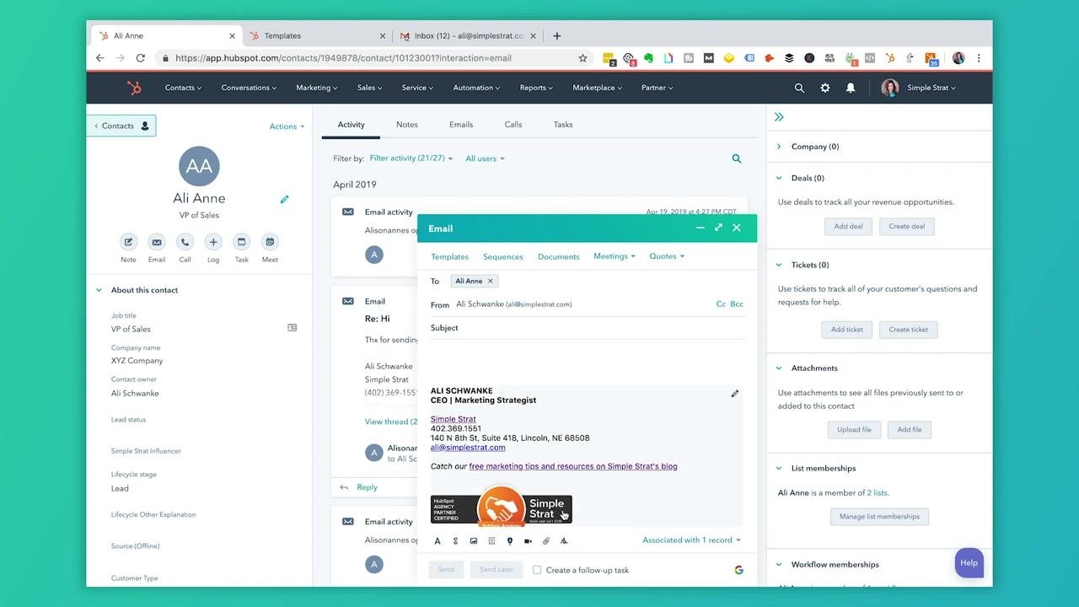Image resolution: width=1079 pixels, height=607 pixels.
Task: Collapse the right sidebar with double chevrons
Action: pyautogui.click(x=779, y=117)
